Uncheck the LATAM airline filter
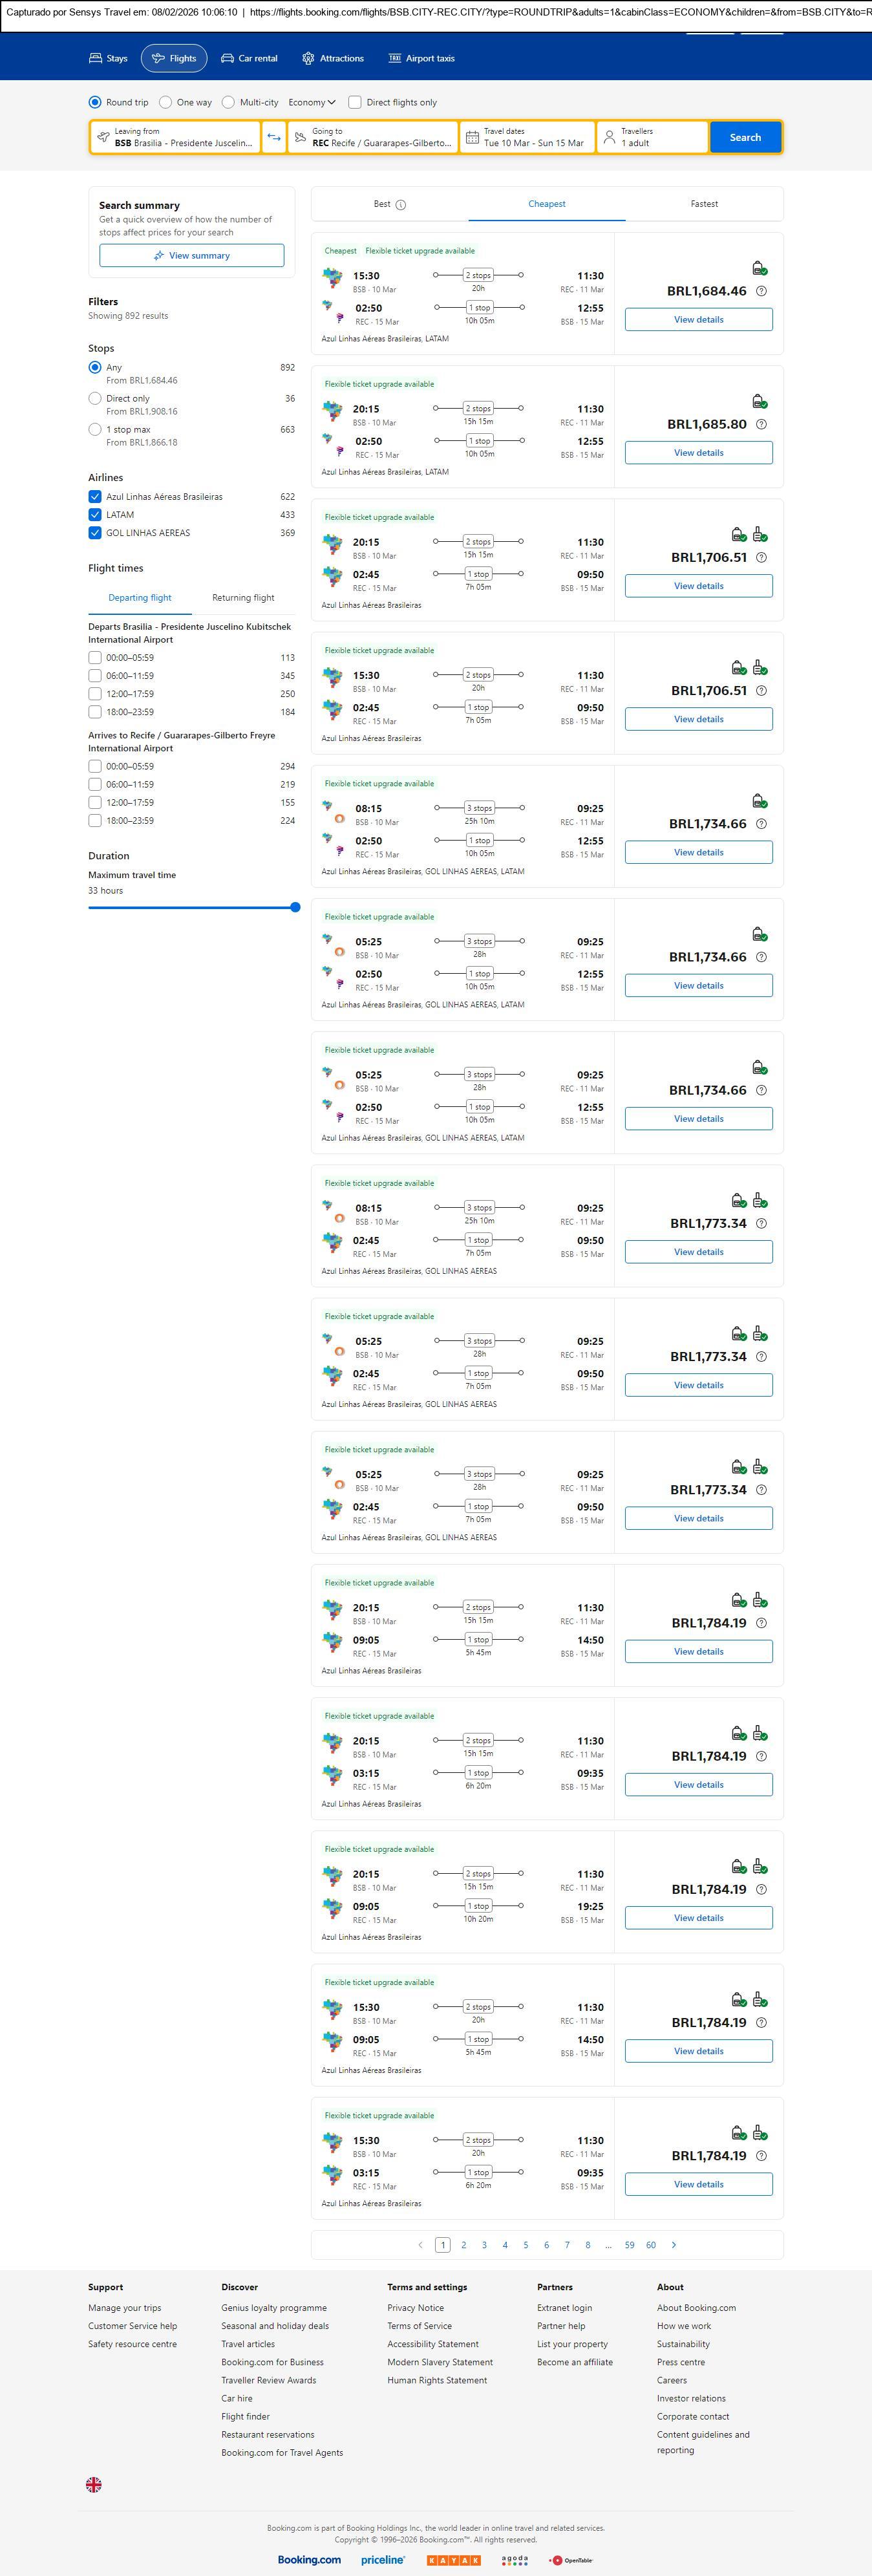The width and height of the screenshot is (872, 2576). pos(95,515)
